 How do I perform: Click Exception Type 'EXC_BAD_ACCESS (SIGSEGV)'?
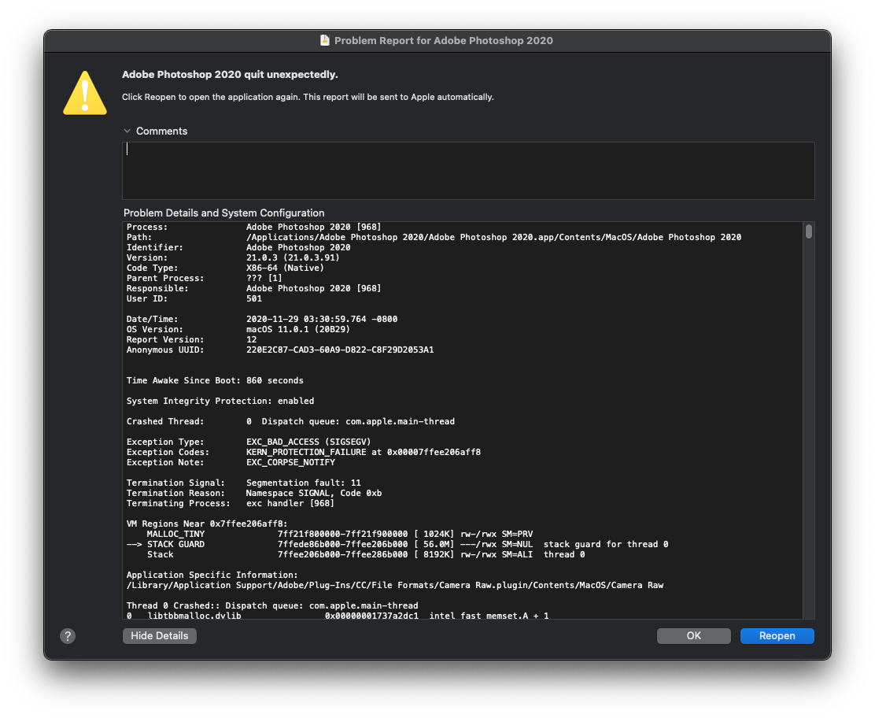308,442
